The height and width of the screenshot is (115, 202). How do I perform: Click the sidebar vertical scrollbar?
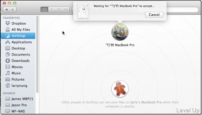37,54
